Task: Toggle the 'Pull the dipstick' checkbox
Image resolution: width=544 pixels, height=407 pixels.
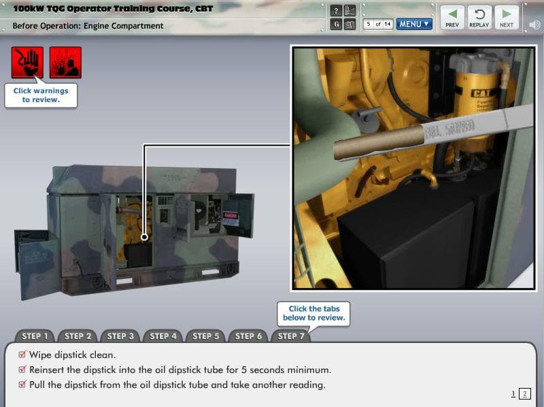Action: (x=22, y=385)
